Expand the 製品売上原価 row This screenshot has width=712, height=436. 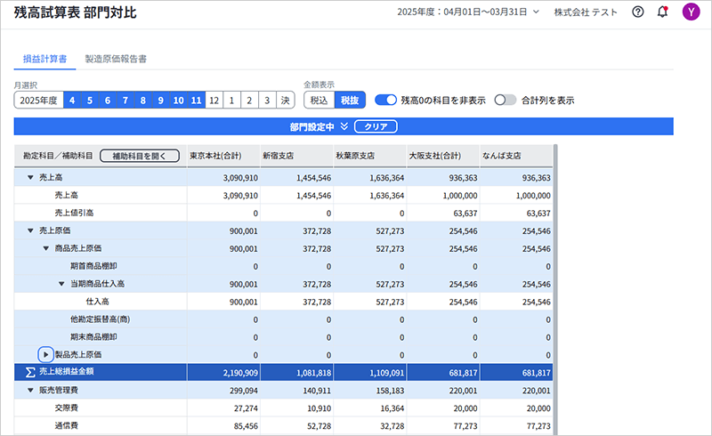pyautogui.click(x=46, y=354)
